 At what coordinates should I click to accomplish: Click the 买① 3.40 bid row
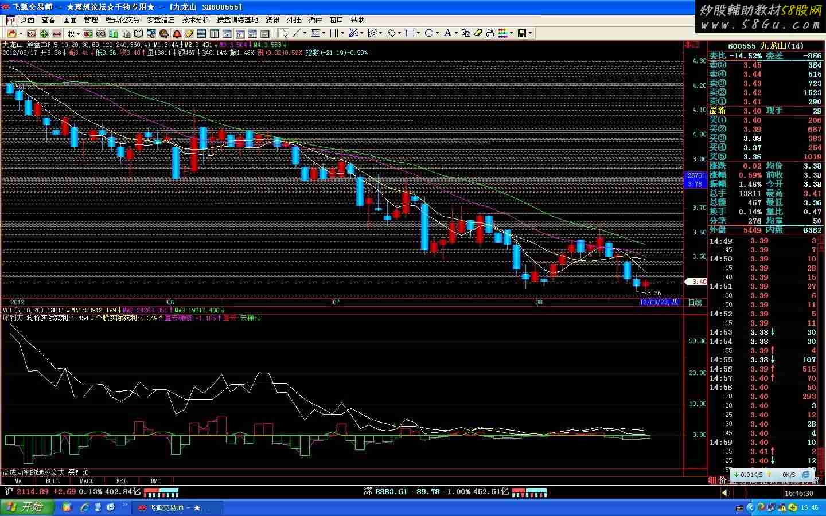coord(766,120)
